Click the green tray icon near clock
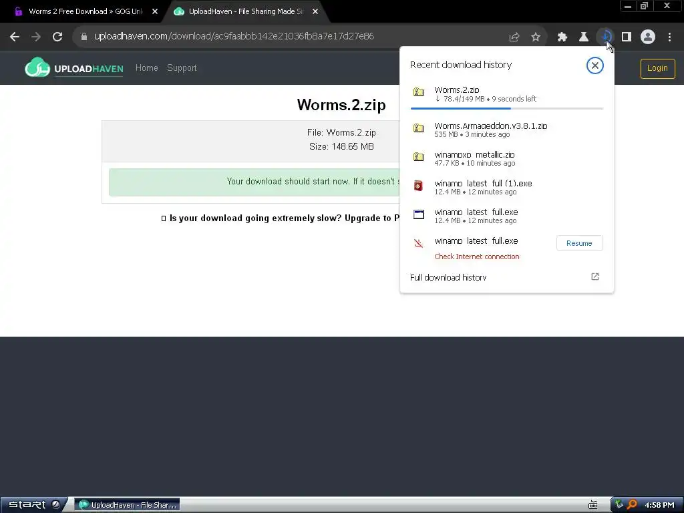The image size is (684, 513). point(619,505)
